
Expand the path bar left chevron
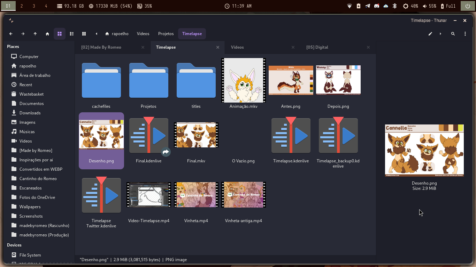(97, 34)
